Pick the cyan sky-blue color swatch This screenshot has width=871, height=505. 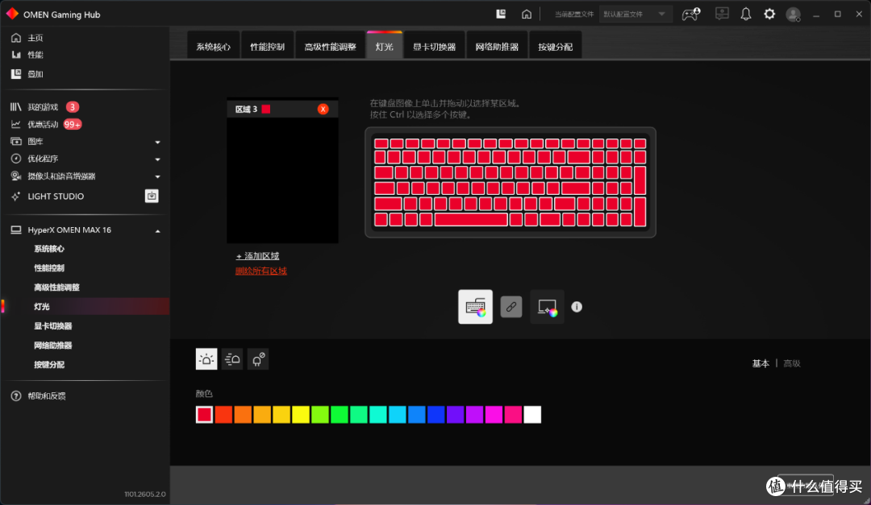[x=397, y=415]
